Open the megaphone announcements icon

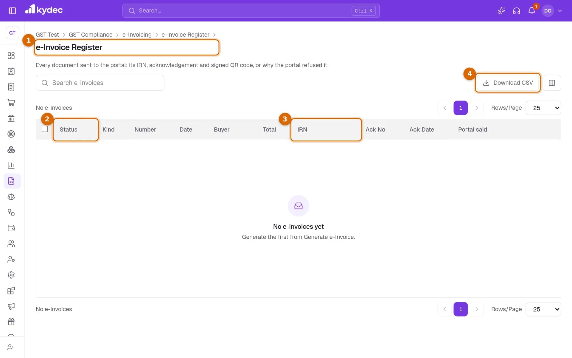click(x=11, y=306)
